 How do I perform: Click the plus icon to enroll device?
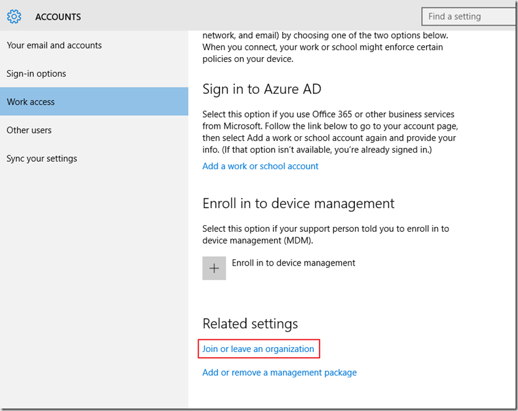(x=214, y=269)
